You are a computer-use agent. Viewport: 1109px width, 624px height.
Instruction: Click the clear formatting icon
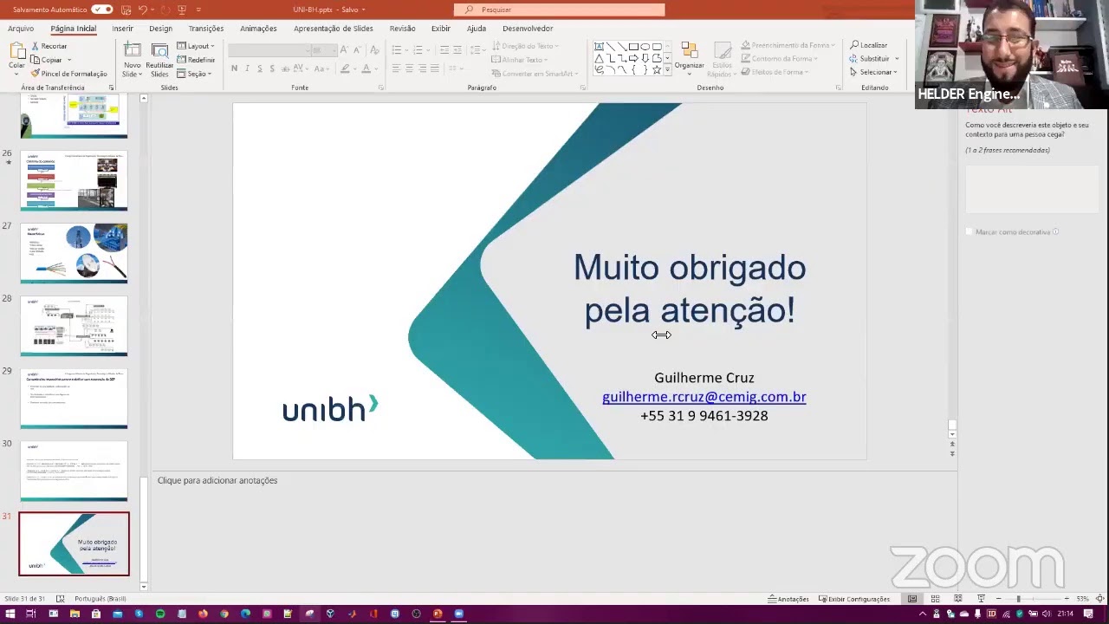[x=375, y=50]
